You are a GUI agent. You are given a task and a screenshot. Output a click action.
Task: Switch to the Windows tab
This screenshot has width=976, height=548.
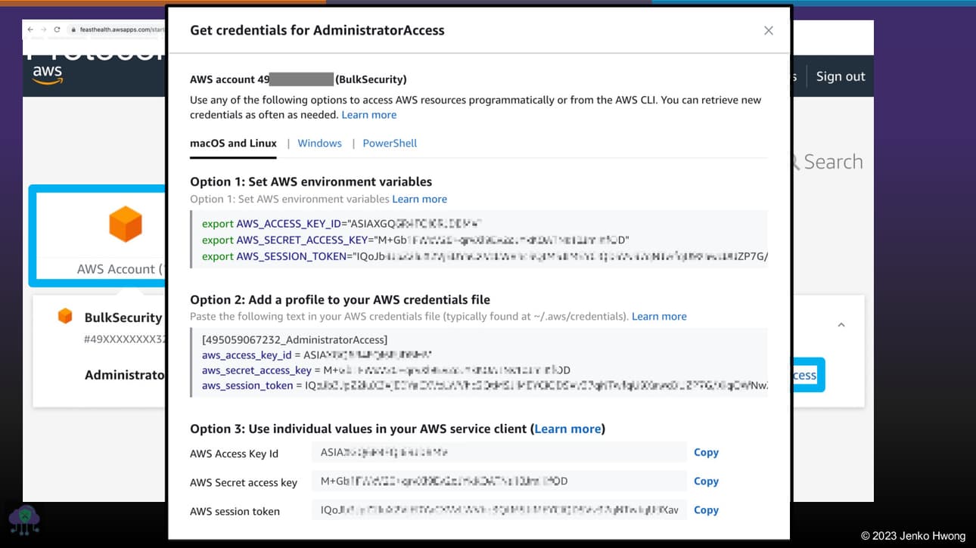click(x=319, y=143)
